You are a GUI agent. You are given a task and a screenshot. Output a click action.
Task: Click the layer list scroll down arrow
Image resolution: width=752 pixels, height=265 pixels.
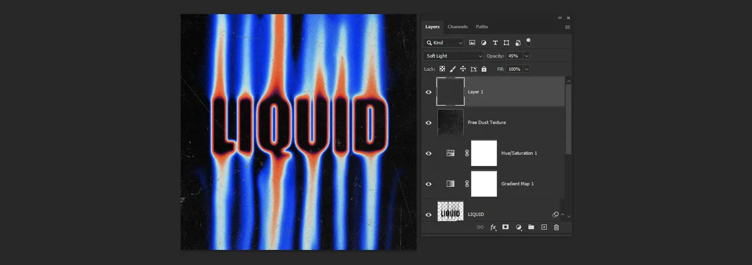coord(568,216)
